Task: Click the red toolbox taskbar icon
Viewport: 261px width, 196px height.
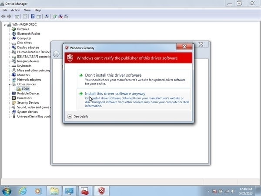Action: [x=85, y=191]
